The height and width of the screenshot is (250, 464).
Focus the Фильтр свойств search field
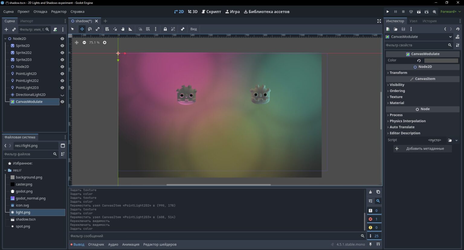coord(419,45)
